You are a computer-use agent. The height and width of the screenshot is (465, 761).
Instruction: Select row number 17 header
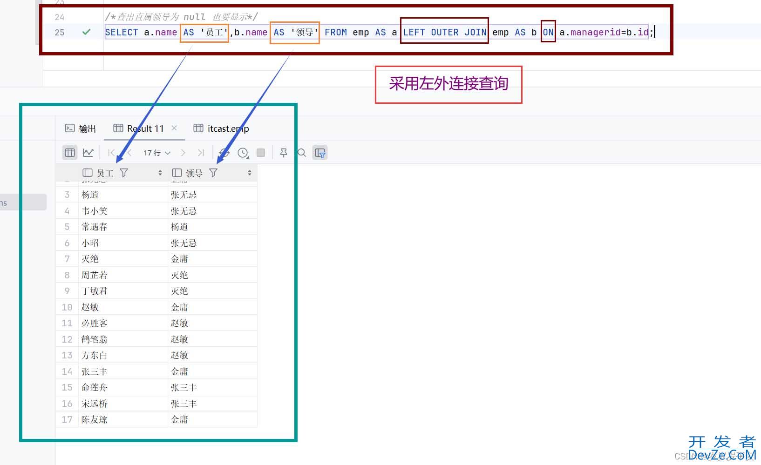(x=67, y=419)
